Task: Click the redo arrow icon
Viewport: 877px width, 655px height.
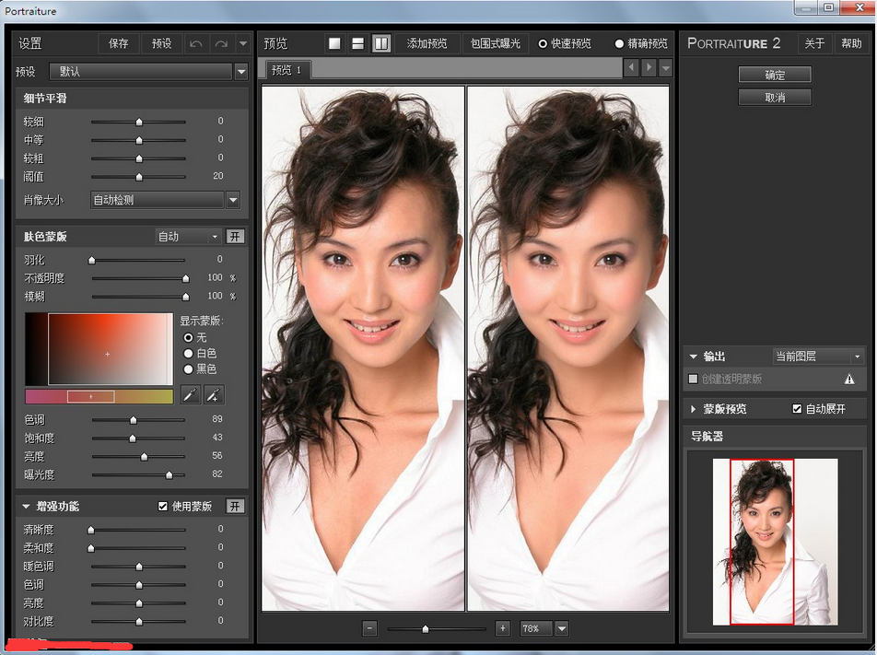Action: [219, 42]
